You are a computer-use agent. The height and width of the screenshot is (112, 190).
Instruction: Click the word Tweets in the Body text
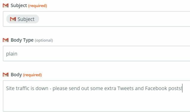(125, 88)
